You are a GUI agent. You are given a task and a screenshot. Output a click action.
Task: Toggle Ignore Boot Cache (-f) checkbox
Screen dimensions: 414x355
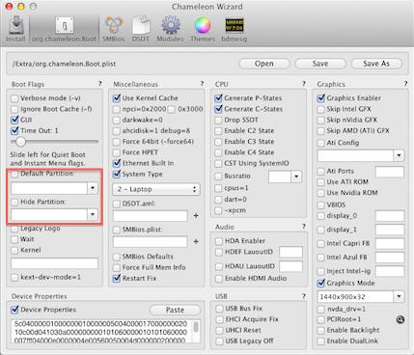14,109
